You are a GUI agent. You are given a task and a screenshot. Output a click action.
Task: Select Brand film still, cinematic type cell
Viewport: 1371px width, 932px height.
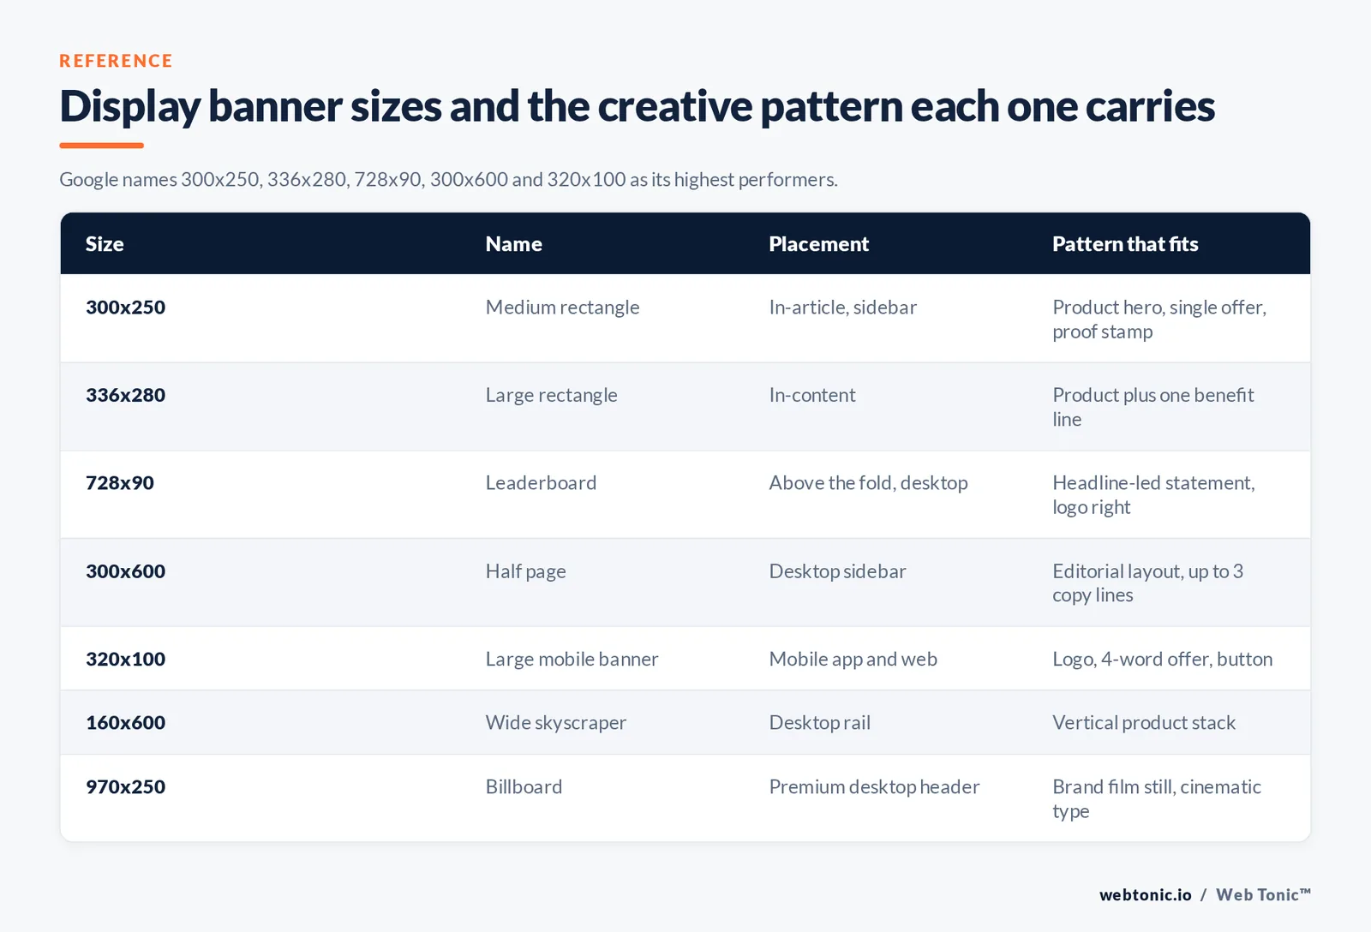(1157, 798)
